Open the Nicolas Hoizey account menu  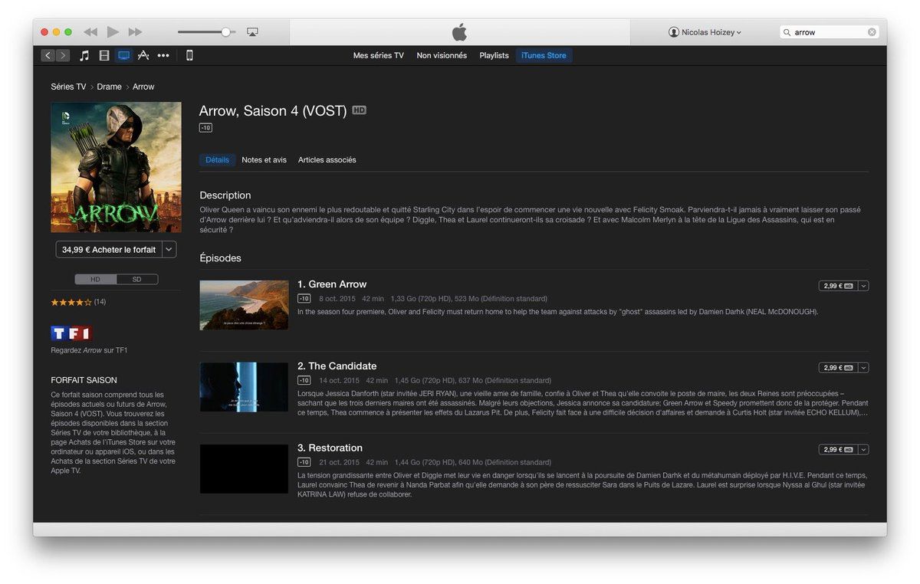tap(705, 32)
